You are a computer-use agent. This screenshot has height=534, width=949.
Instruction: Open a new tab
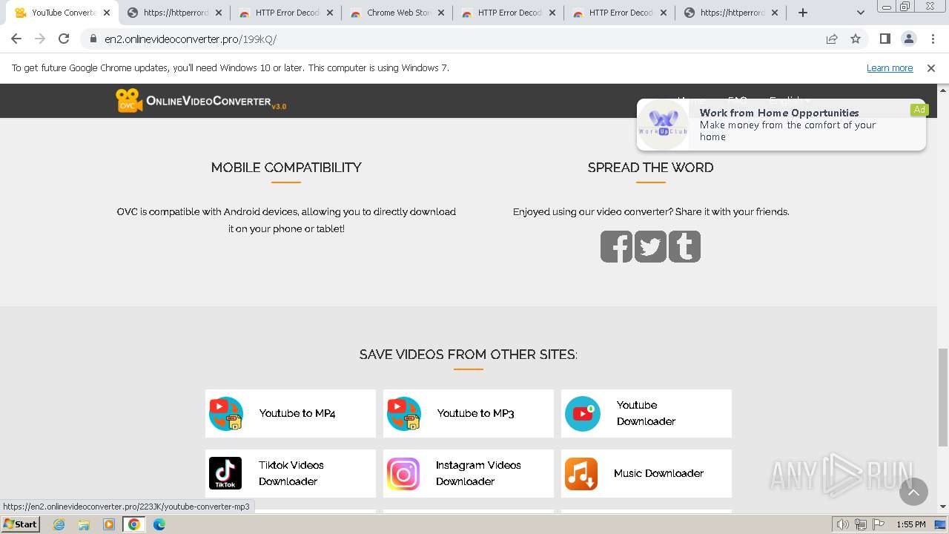[803, 13]
